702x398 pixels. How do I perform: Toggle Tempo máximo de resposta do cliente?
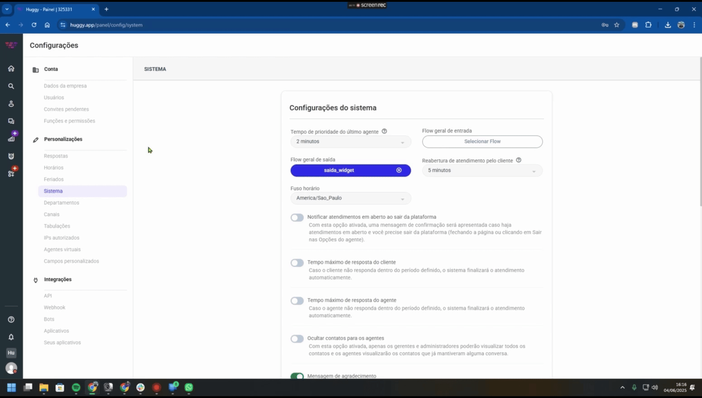(297, 263)
